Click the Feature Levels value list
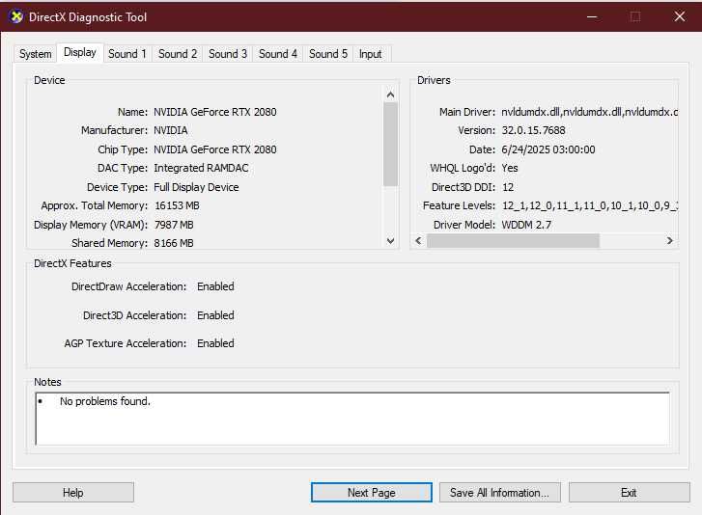 590,205
